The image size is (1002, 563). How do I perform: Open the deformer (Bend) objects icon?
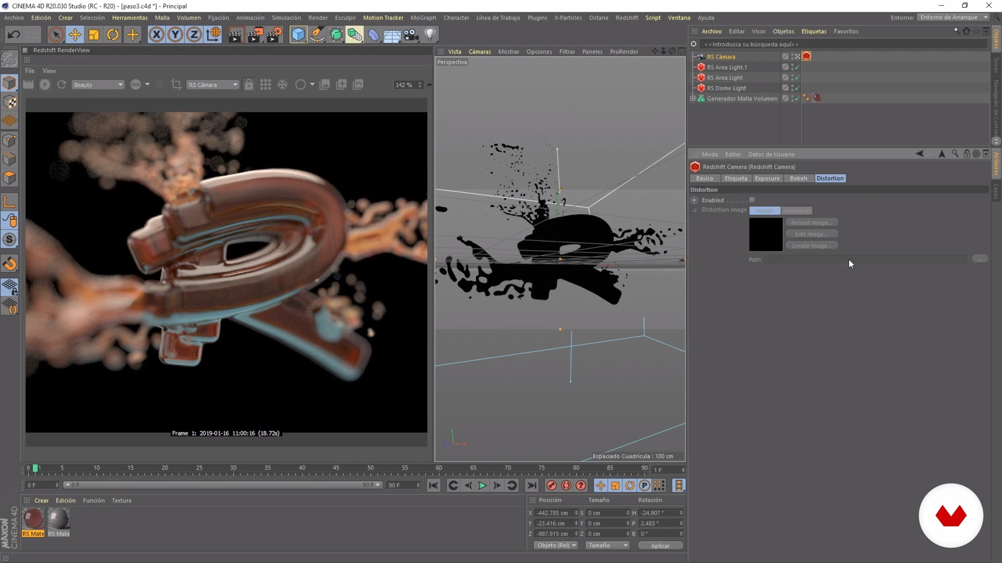(x=374, y=35)
